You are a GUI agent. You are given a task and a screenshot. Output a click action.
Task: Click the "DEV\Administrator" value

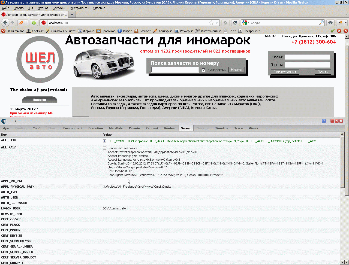pos(115,208)
